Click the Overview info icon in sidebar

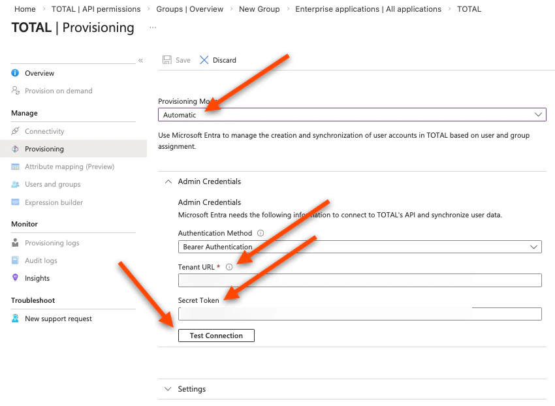click(15, 73)
